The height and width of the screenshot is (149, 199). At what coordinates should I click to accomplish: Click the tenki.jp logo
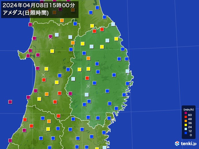(186, 144)
